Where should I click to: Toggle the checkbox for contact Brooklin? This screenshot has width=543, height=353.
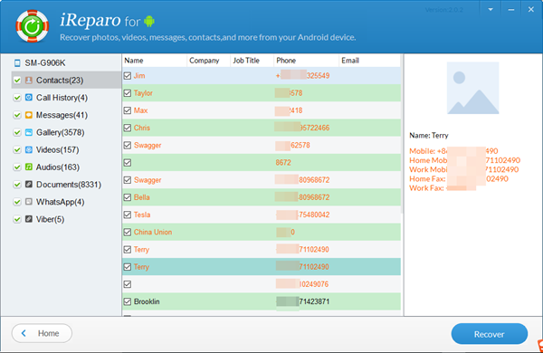128,301
